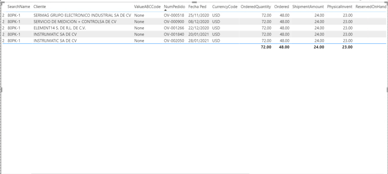Click the 80PK-1 cell in OV-000518 row
This screenshot has height=174, width=388.
click(x=14, y=15)
